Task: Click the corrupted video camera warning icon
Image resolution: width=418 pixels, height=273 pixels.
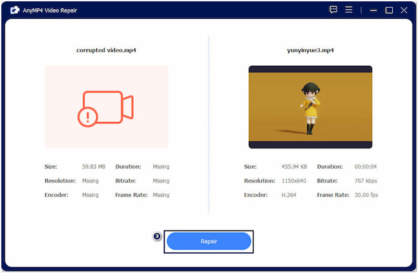Action: click(106, 109)
